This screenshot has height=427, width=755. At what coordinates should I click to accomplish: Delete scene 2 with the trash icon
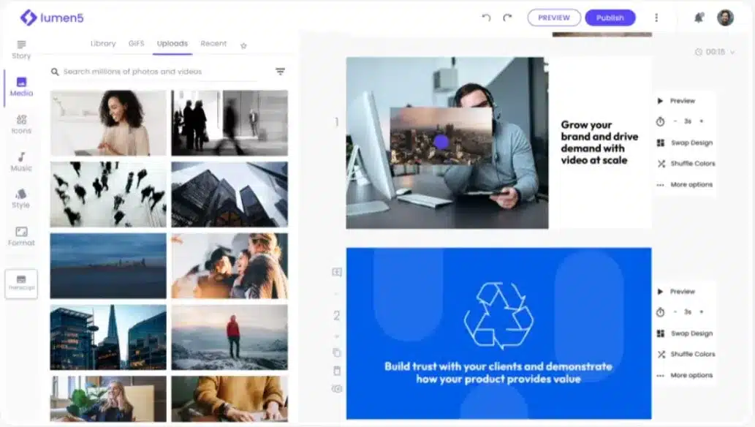337,371
